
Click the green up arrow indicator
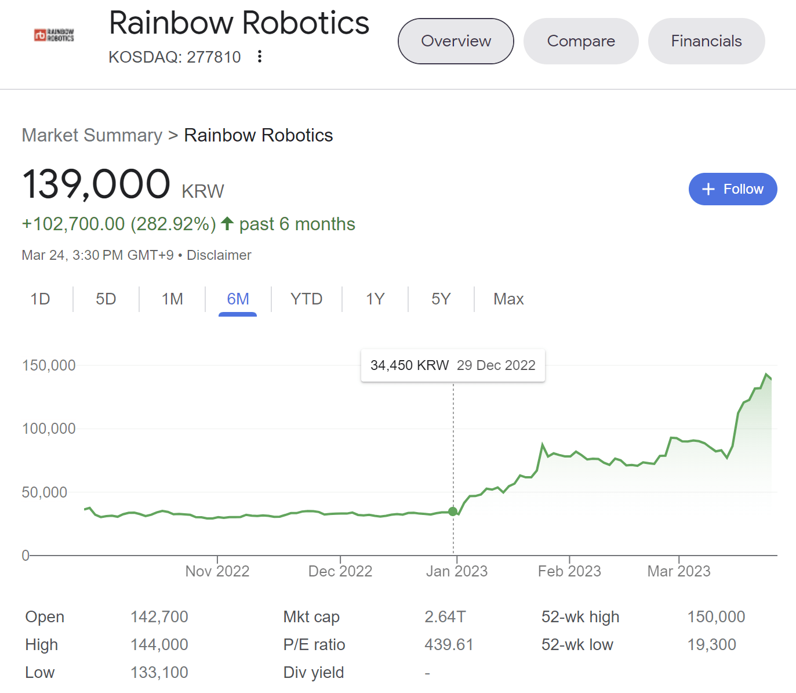click(227, 223)
